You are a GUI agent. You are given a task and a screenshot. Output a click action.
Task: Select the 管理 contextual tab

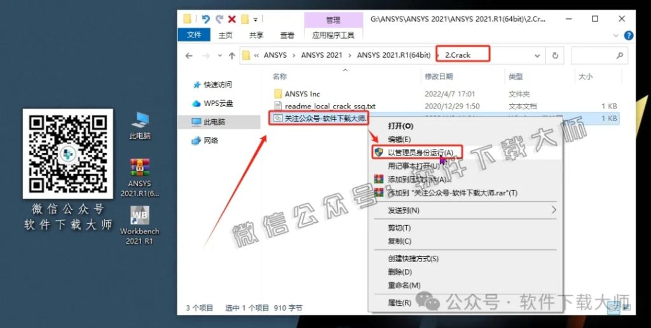tap(333, 20)
